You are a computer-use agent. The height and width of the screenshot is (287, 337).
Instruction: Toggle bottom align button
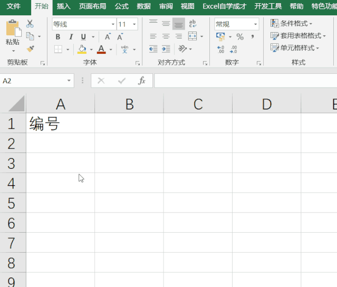coord(179,24)
